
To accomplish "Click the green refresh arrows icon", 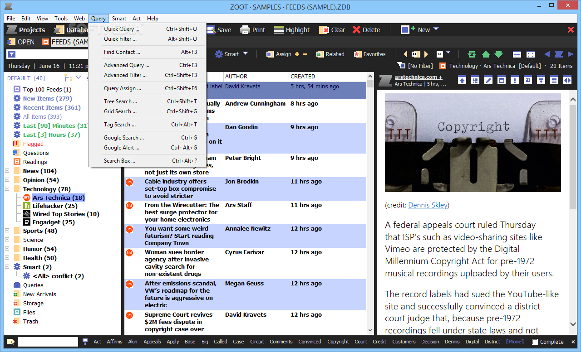I will (x=472, y=54).
